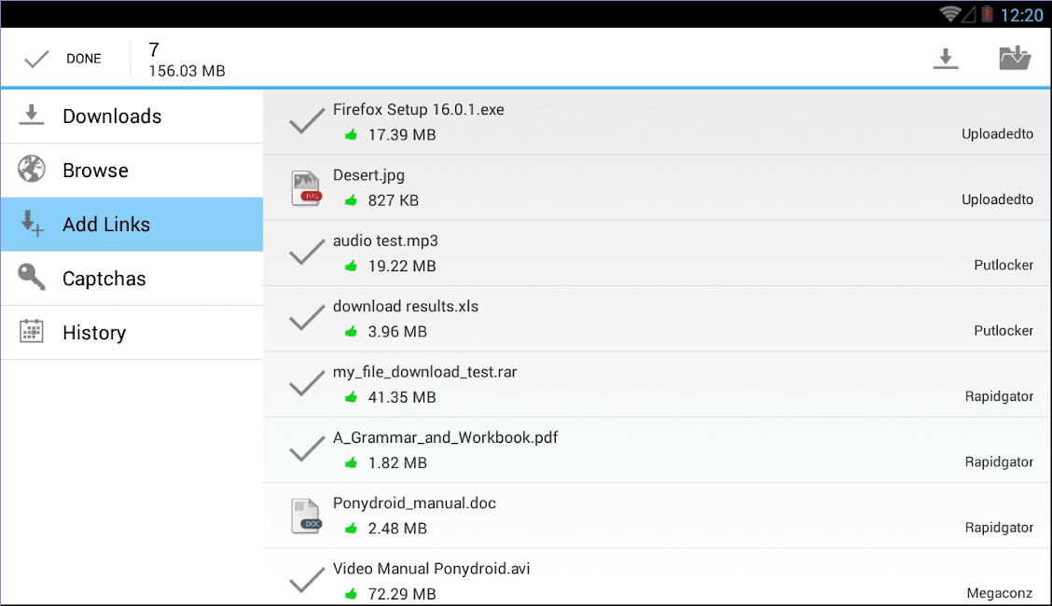
Task: Click green thumbs-up icon beside 1.82 MB
Action: 351,463
